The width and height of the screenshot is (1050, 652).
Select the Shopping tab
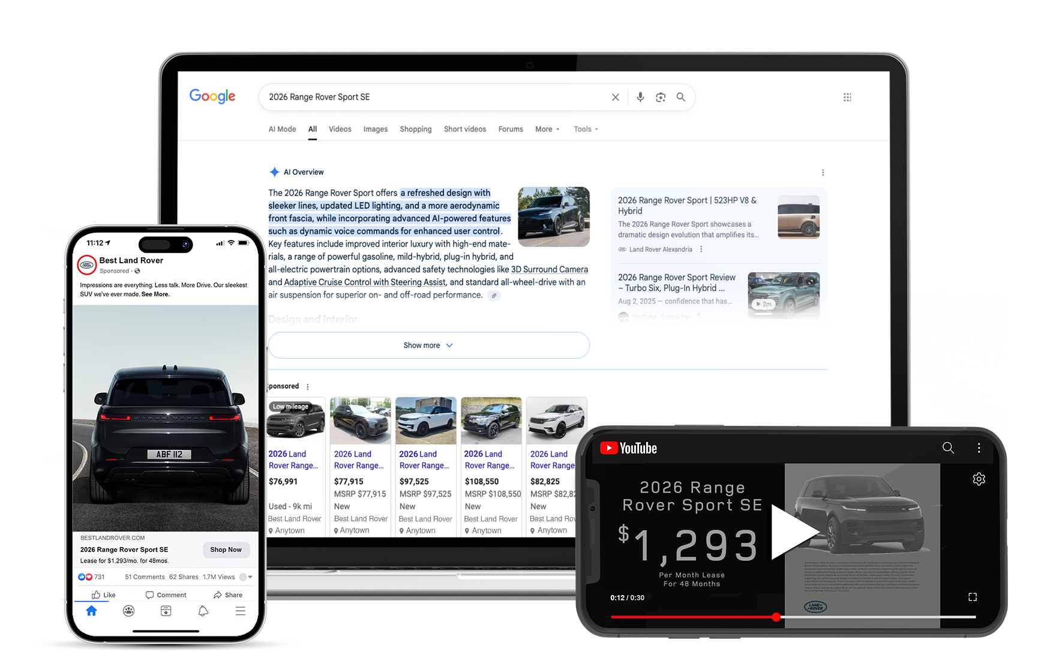click(415, 129)
